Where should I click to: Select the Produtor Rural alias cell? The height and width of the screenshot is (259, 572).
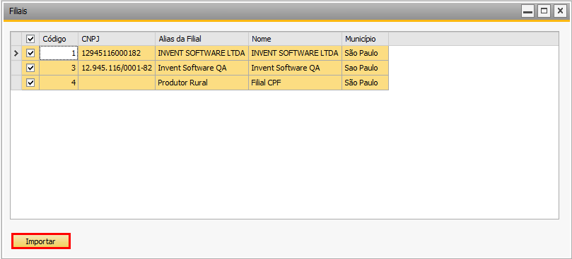point(202,83)
